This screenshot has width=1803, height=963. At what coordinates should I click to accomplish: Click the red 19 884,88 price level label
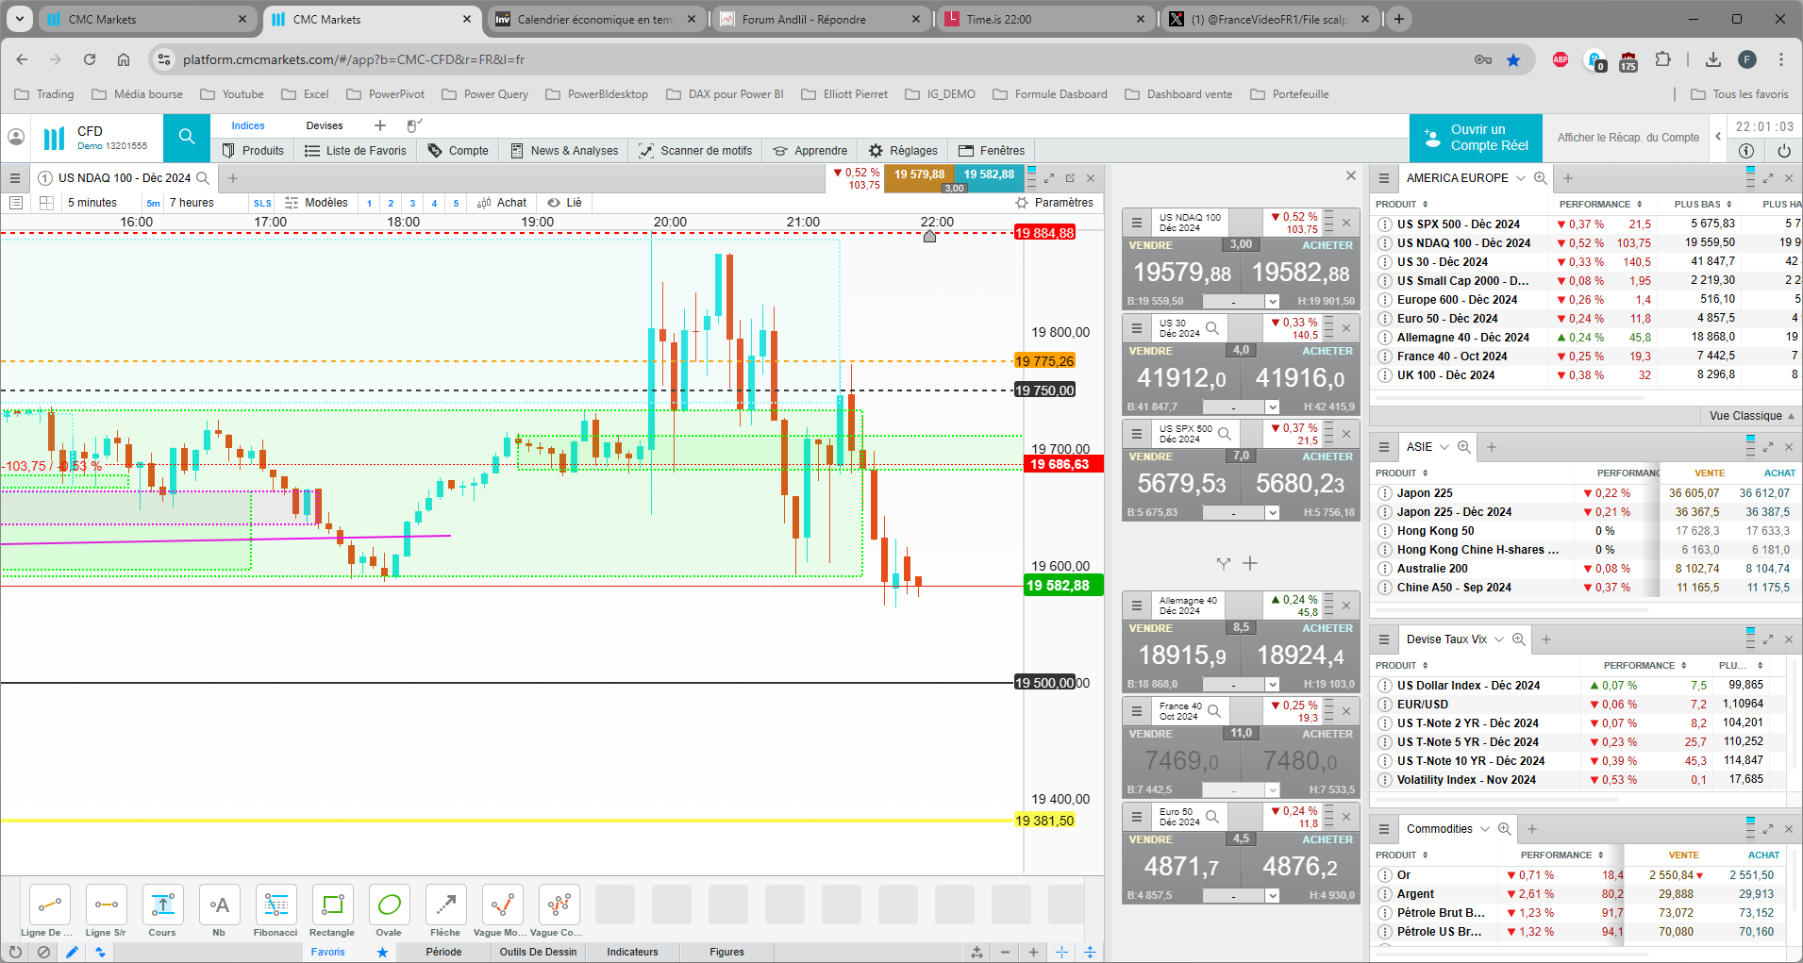(x=1044, y=233)
